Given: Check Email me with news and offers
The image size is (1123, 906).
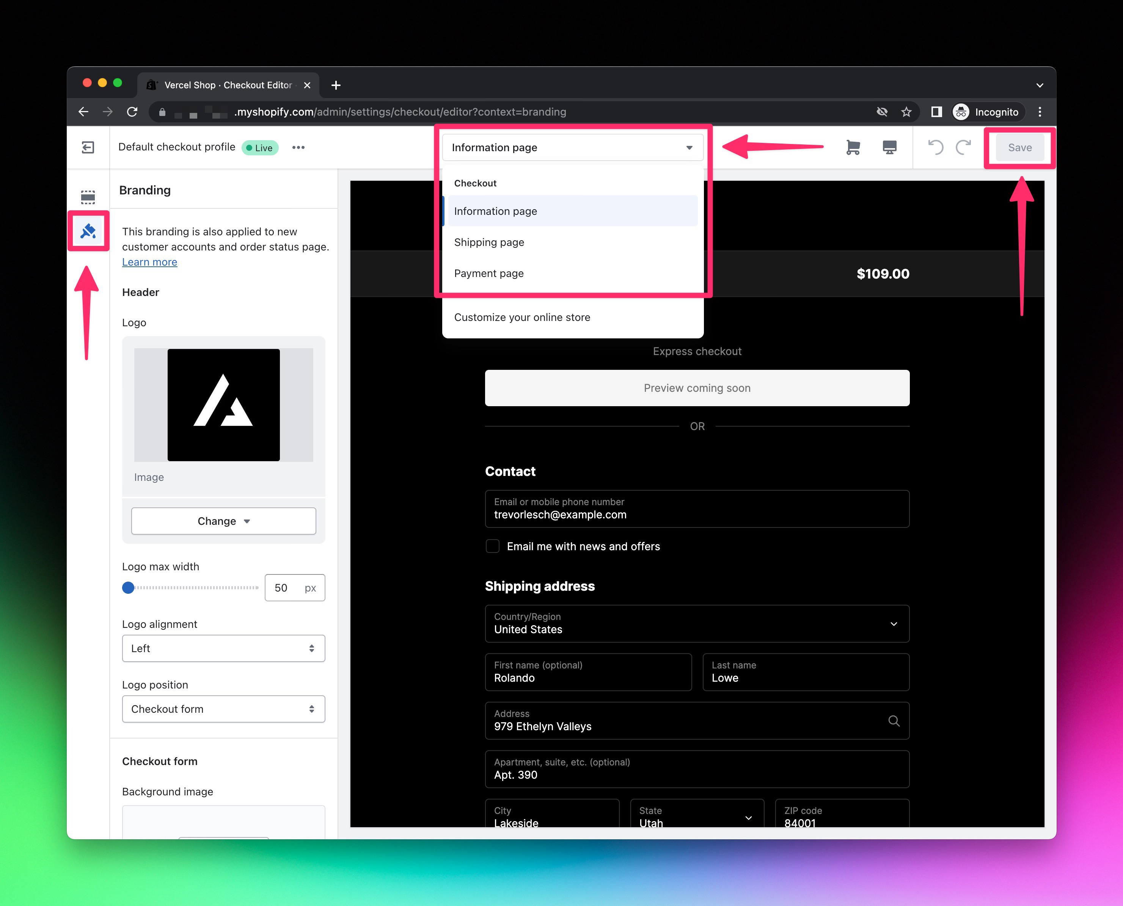Looking at the screenshot, I should (493, 546).
